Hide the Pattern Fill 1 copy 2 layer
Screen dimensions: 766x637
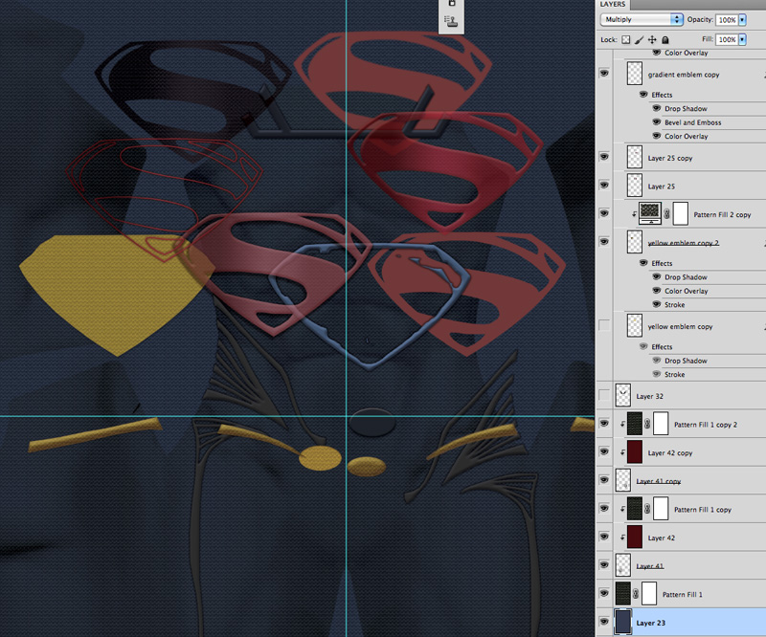604,423
